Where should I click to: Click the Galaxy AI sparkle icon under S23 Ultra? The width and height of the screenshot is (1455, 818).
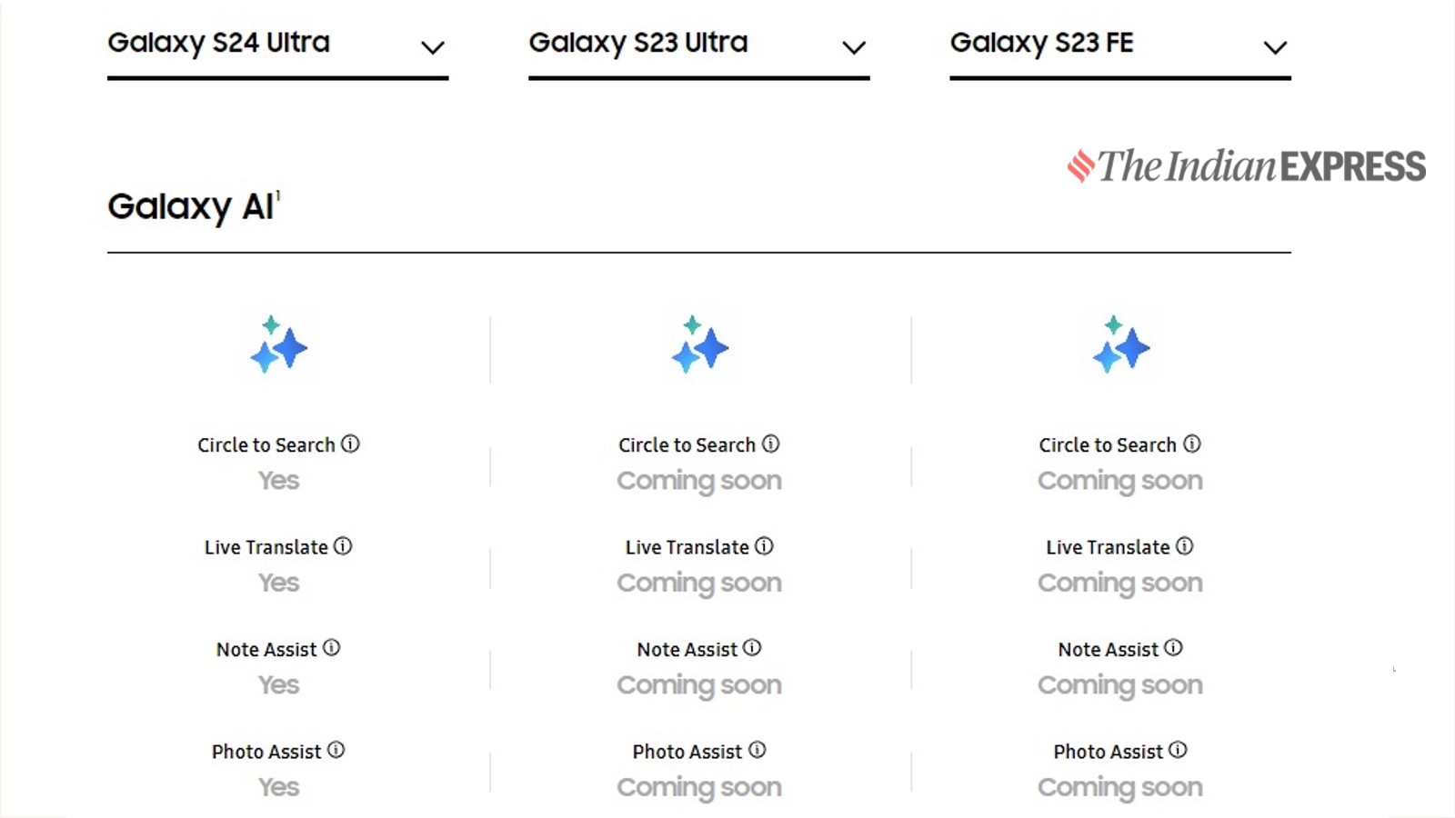[699, 348]
